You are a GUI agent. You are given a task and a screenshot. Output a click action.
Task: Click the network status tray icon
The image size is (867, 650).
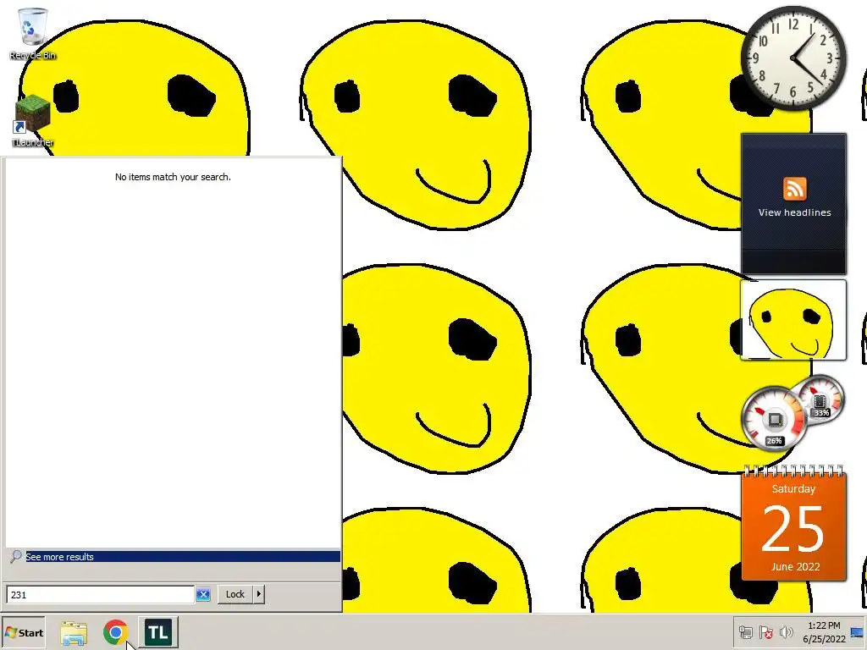745,631
